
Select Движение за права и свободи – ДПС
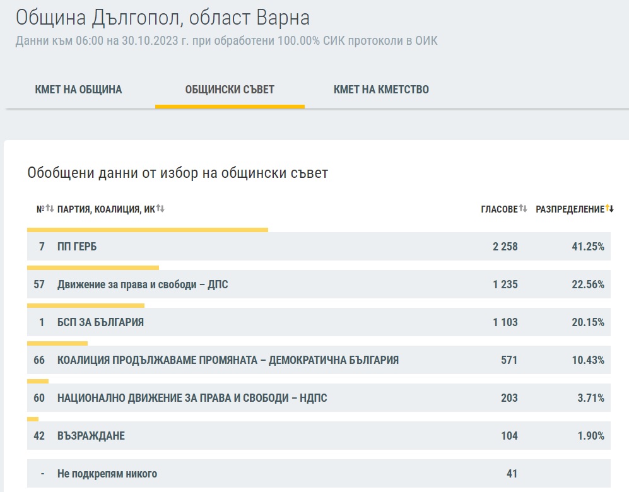[x=143, y=284]
